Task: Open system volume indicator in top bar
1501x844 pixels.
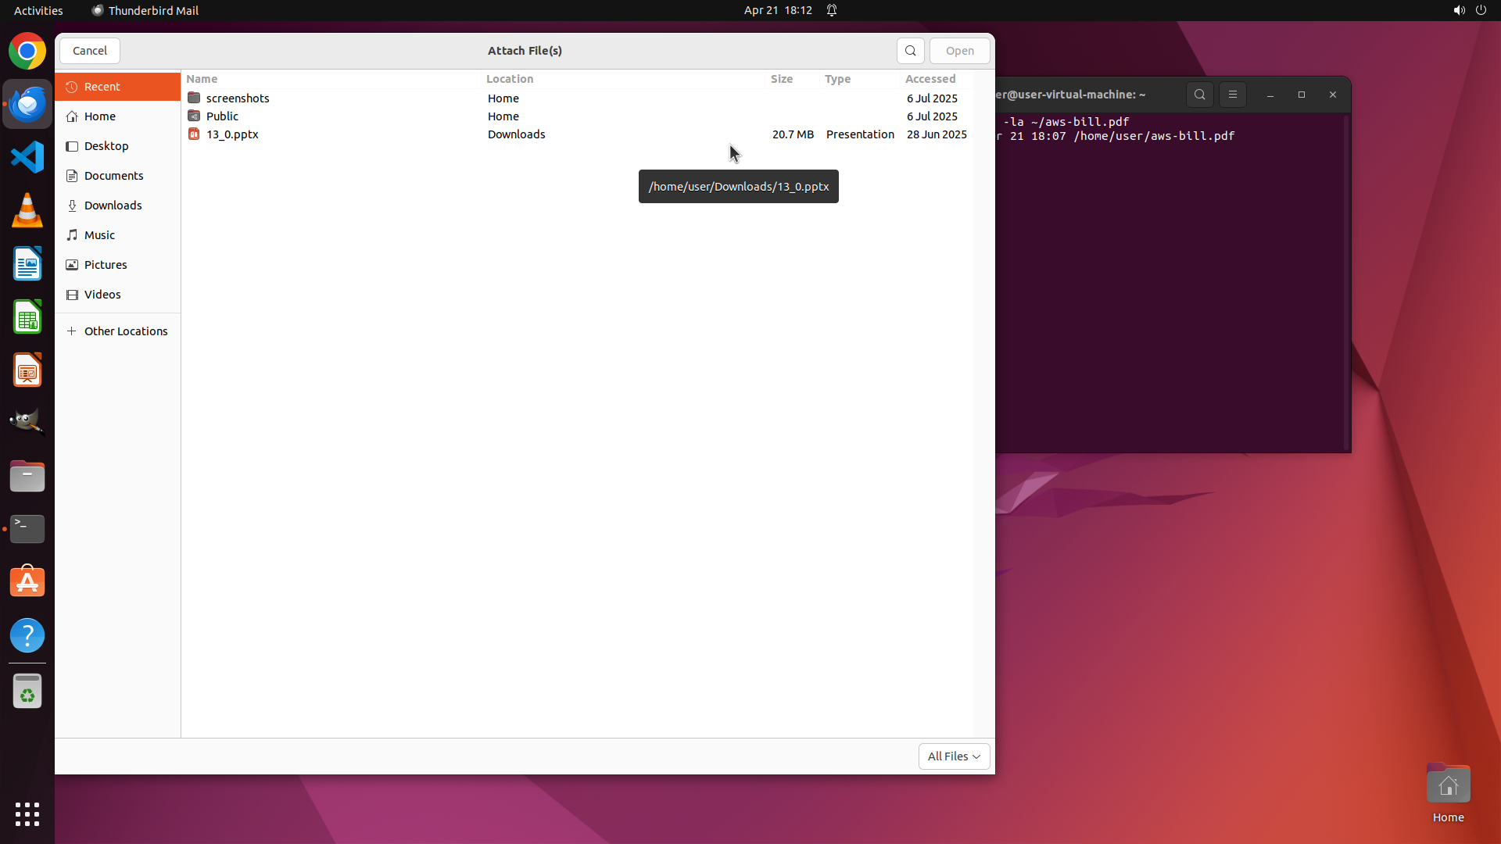Action: (x=1458, y=10)
